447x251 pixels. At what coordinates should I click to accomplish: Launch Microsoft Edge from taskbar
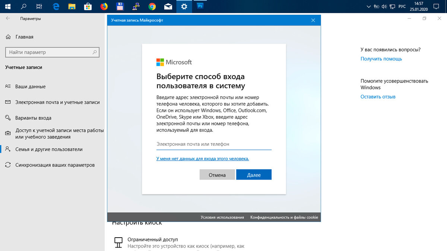(56, 6)
